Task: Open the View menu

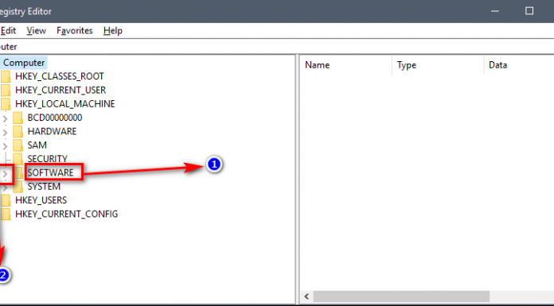Action: (37, 31)
